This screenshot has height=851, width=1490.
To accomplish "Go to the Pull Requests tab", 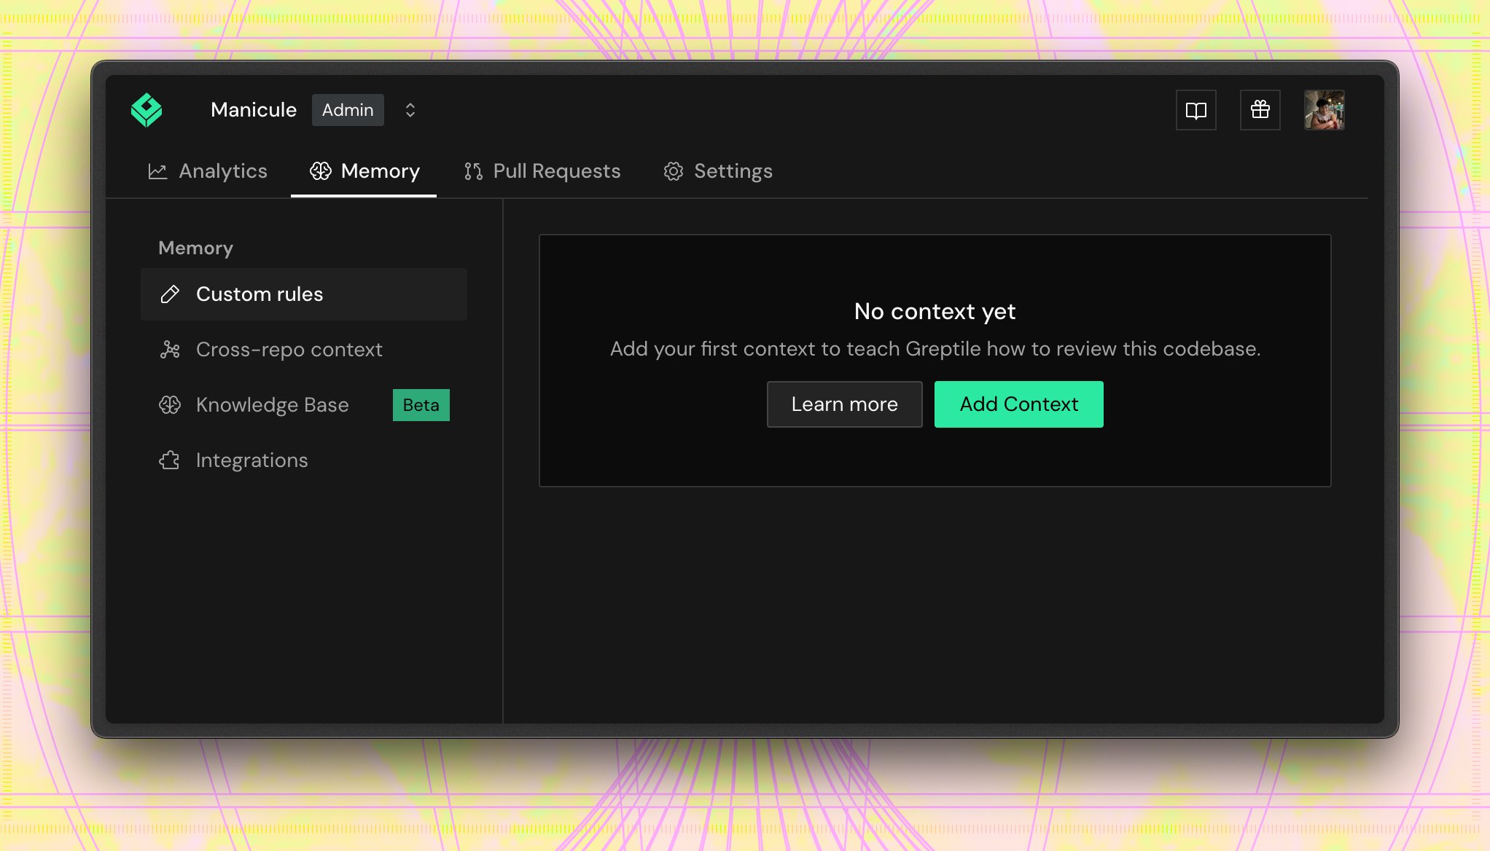I will pyautogui.click(x=542, y=171).
